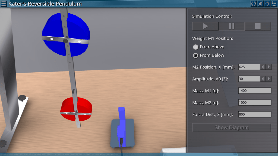This screenshot has height=156, width=278.
Task: Stop the simulation
Action: pyautogui.click(x=258, y=26)
